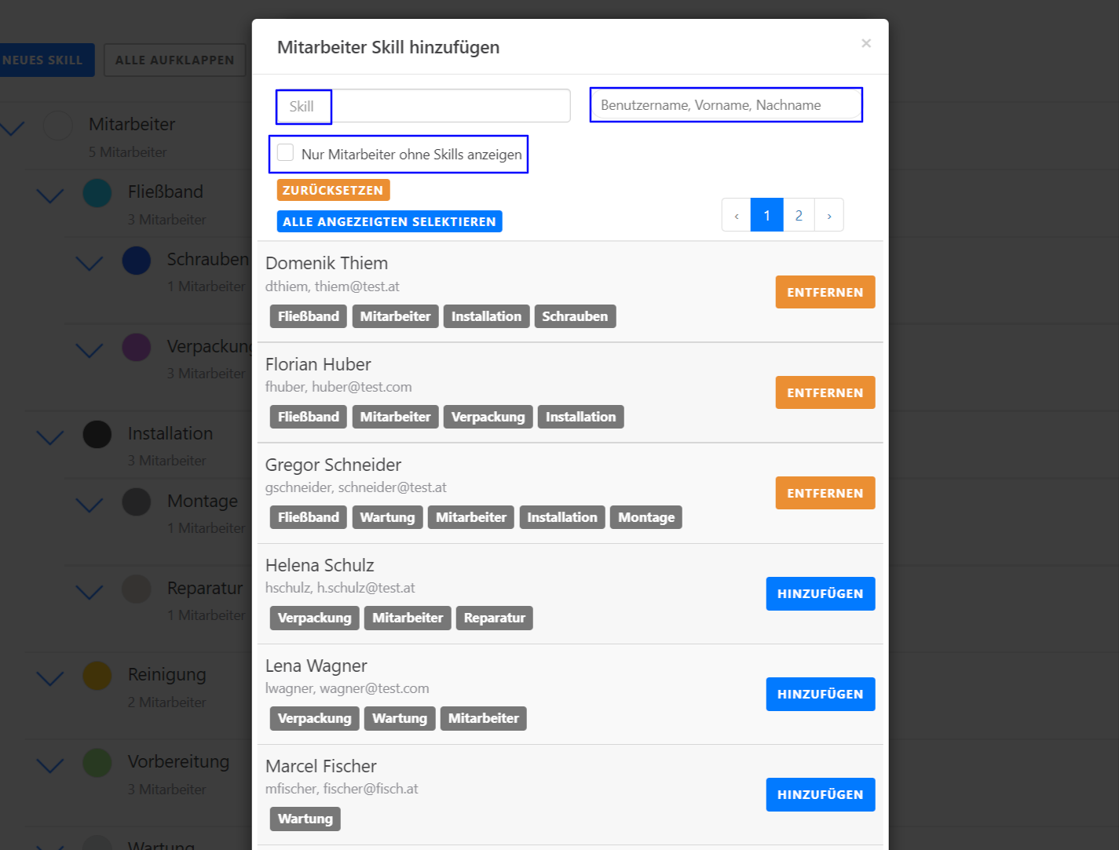Toggle the Reinigung skill chevron
This screenshot has width=1119, height=850.
(50, 677)
